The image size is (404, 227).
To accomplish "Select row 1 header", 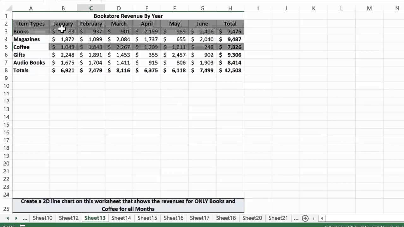I will pos(6,16).
